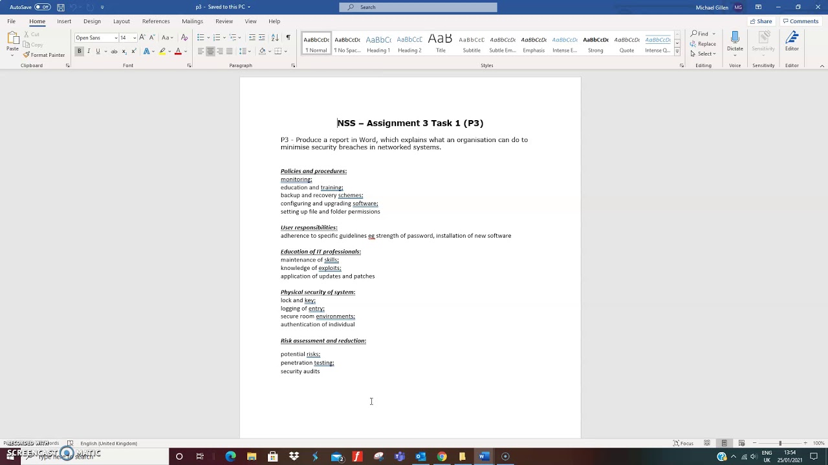Open Change Case dropdown
The image size is (828, 465).
pyautogui.click(x=167, y=37)
